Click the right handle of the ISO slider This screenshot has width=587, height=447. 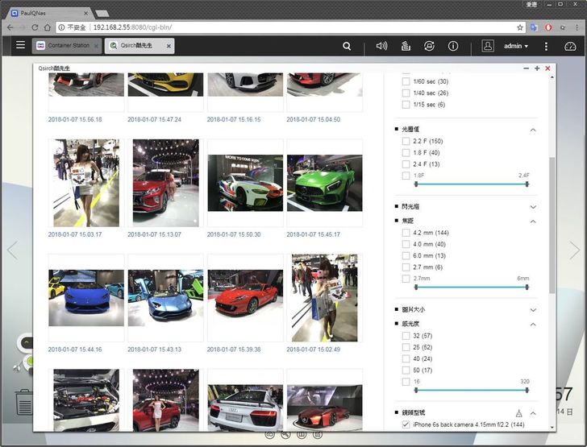[527, 390]
